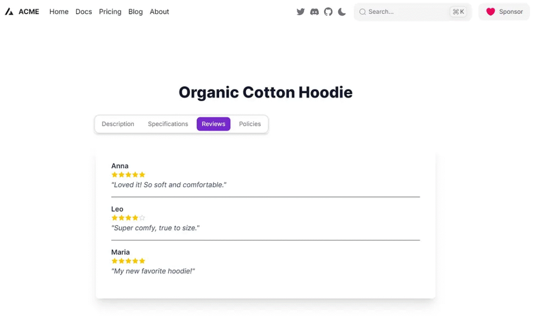The image size is (537, 318).
Task: Switch to the Description tab
Action: 118,124
